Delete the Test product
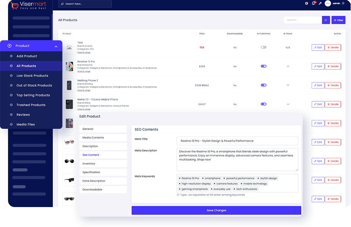The height and width of the screenshot is (227, 351). pos(333,48)
